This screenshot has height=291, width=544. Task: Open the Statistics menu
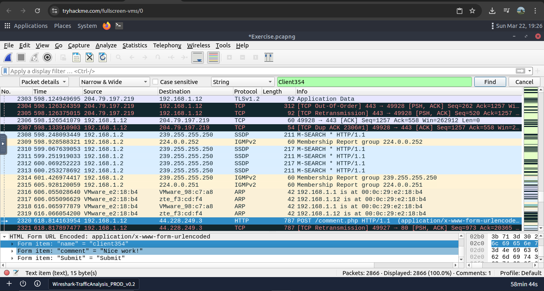point(135,45)
